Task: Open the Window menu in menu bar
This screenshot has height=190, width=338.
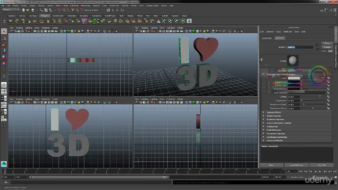Action: (x=41, y=6)
